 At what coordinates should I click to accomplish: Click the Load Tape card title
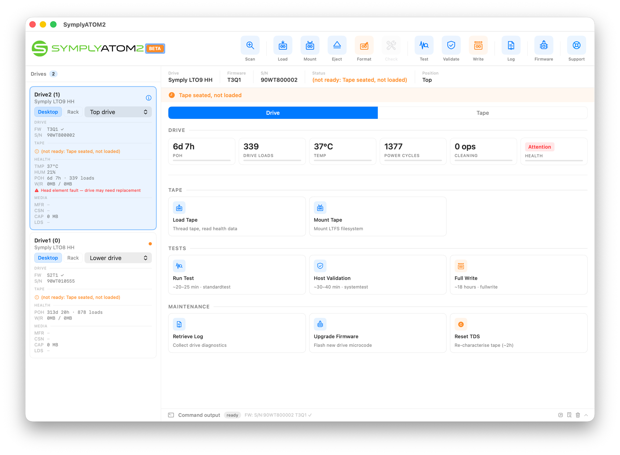coord(185,220)
